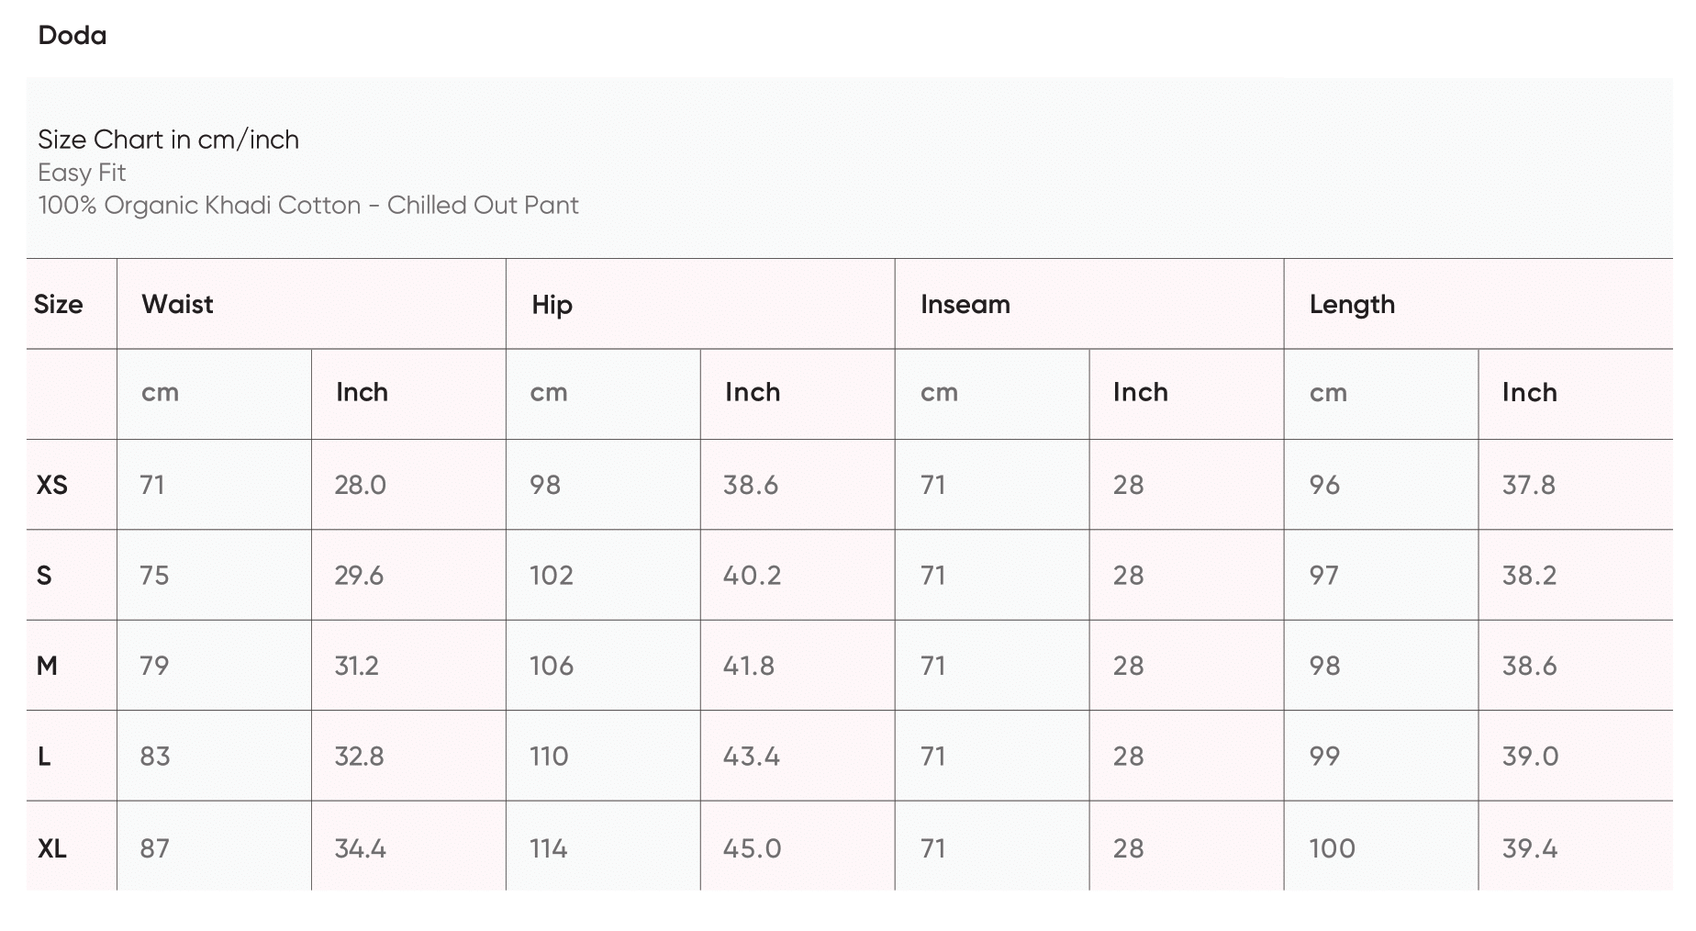Image resolution: width=1696 pixels, height=931 pixels.
Task: Select the Hip column header
Action: pos(552,305)
